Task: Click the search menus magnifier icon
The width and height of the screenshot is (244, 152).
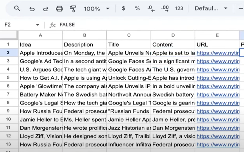Action: pyautogui.click(x=17, y=8)
